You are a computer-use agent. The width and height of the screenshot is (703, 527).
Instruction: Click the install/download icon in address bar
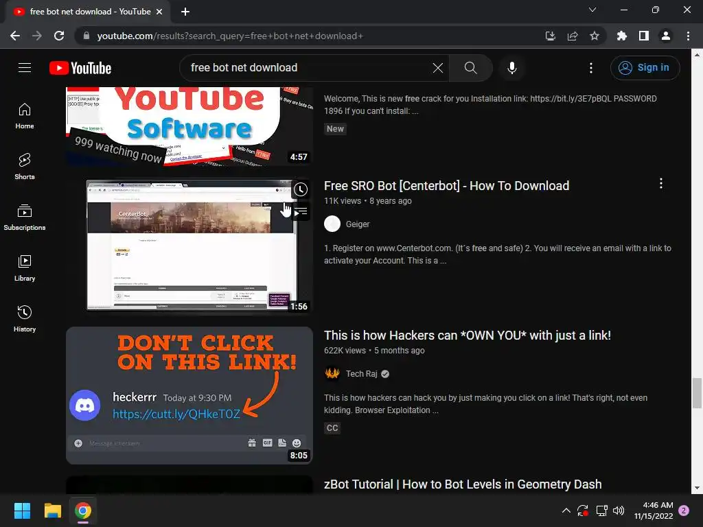(550, 36)
